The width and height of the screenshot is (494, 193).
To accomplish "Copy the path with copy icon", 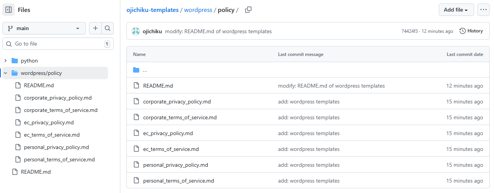I will coord(248,10).
